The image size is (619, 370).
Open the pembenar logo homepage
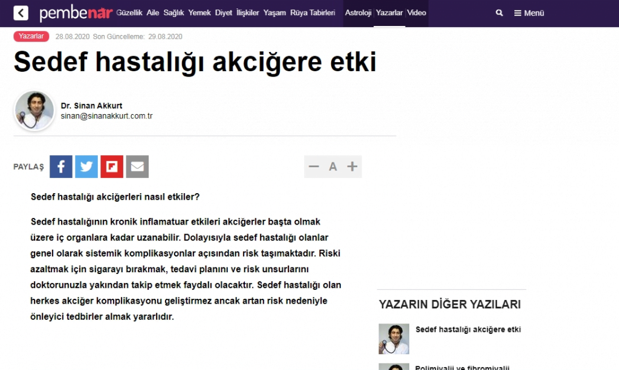(76, 13)
